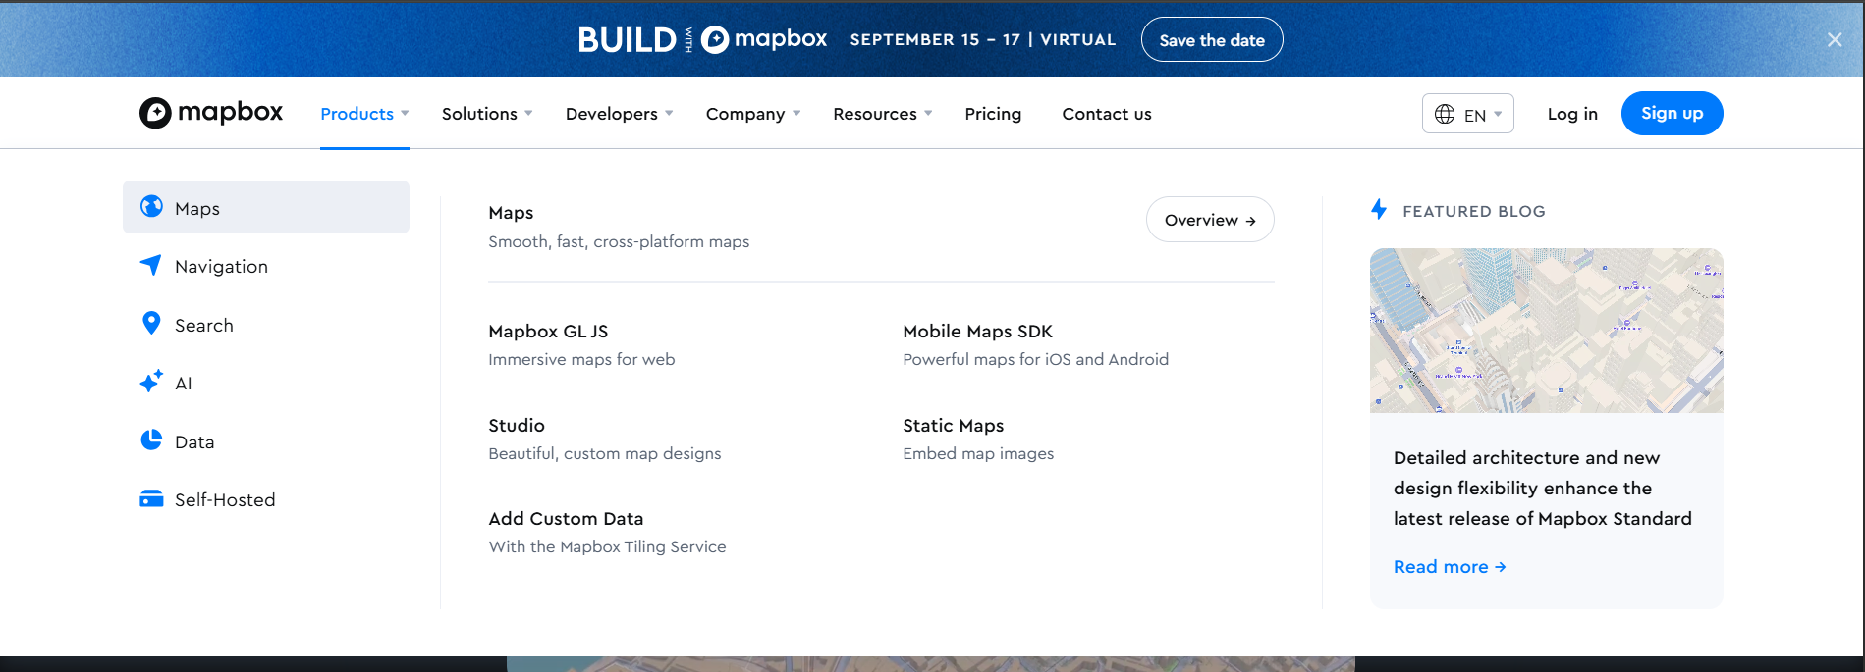
Task: Select the Search category label
Action: click(204, 326)
